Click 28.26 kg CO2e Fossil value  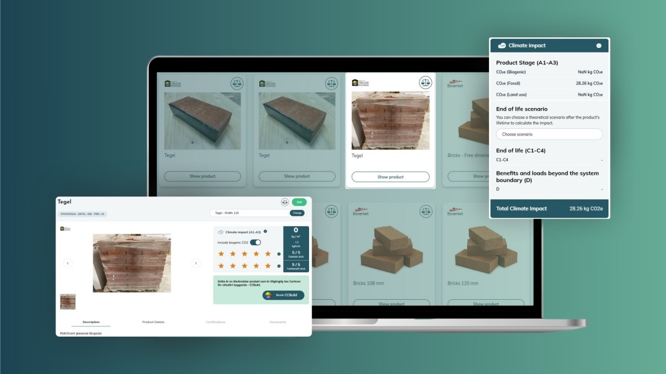[x=590, y=83]
